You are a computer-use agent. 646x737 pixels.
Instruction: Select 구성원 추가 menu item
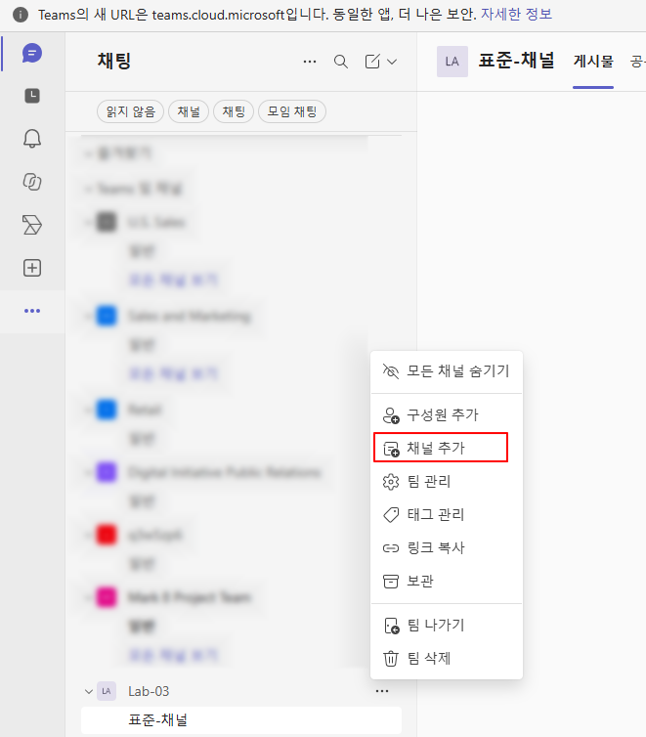447,415
